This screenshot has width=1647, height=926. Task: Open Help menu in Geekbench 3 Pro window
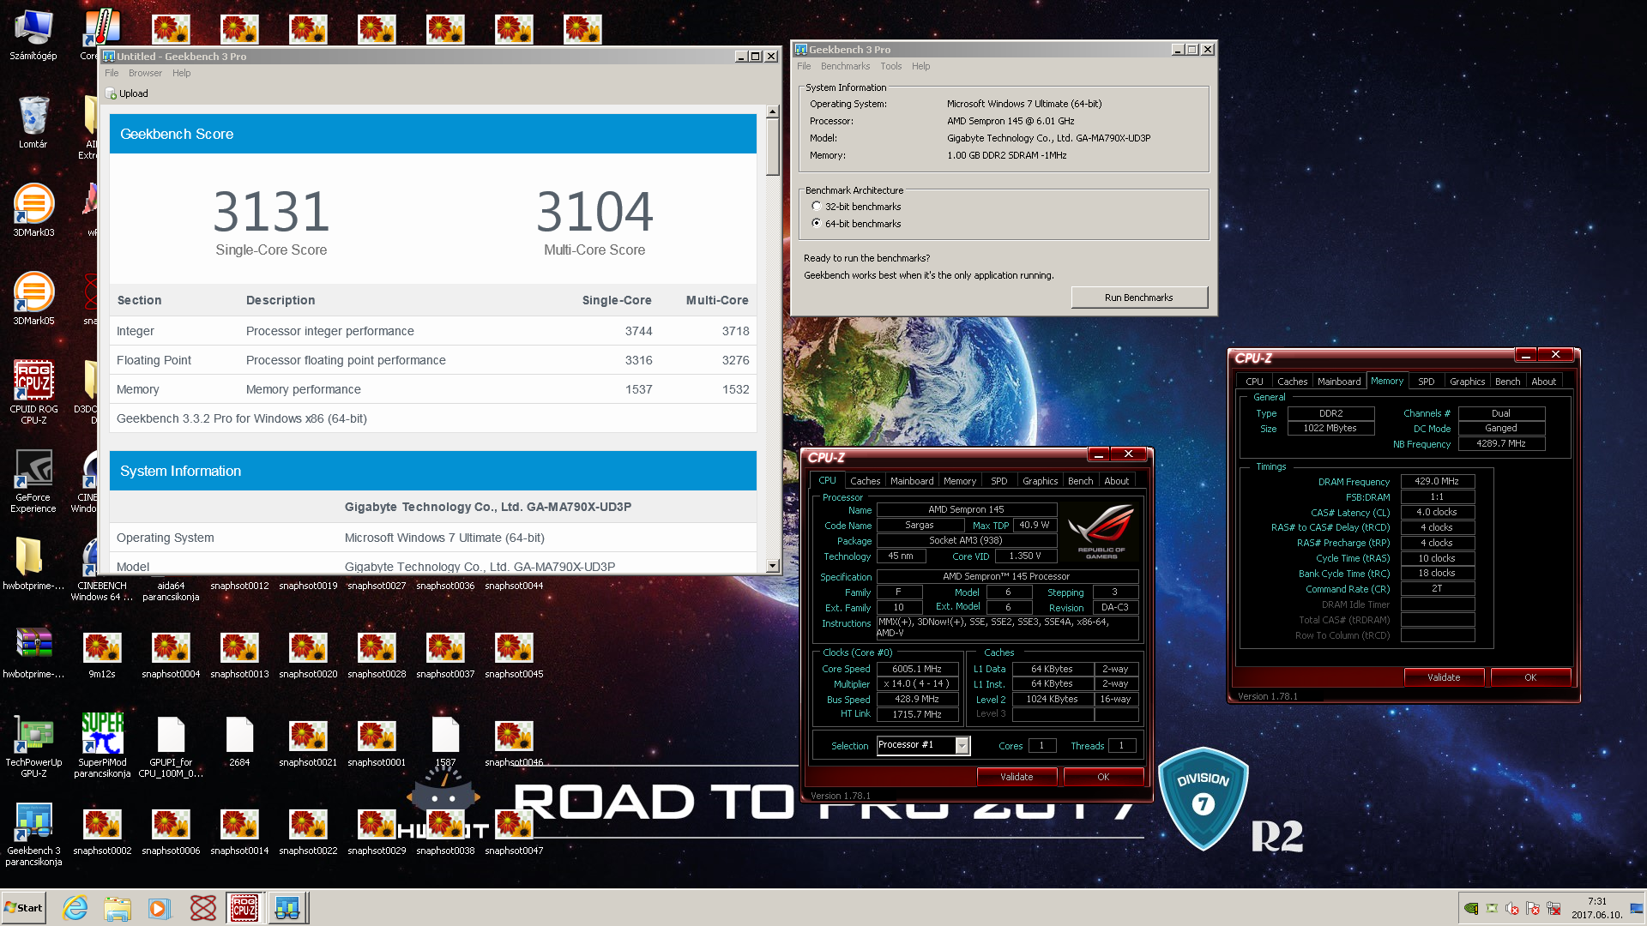tap(920, 66)
